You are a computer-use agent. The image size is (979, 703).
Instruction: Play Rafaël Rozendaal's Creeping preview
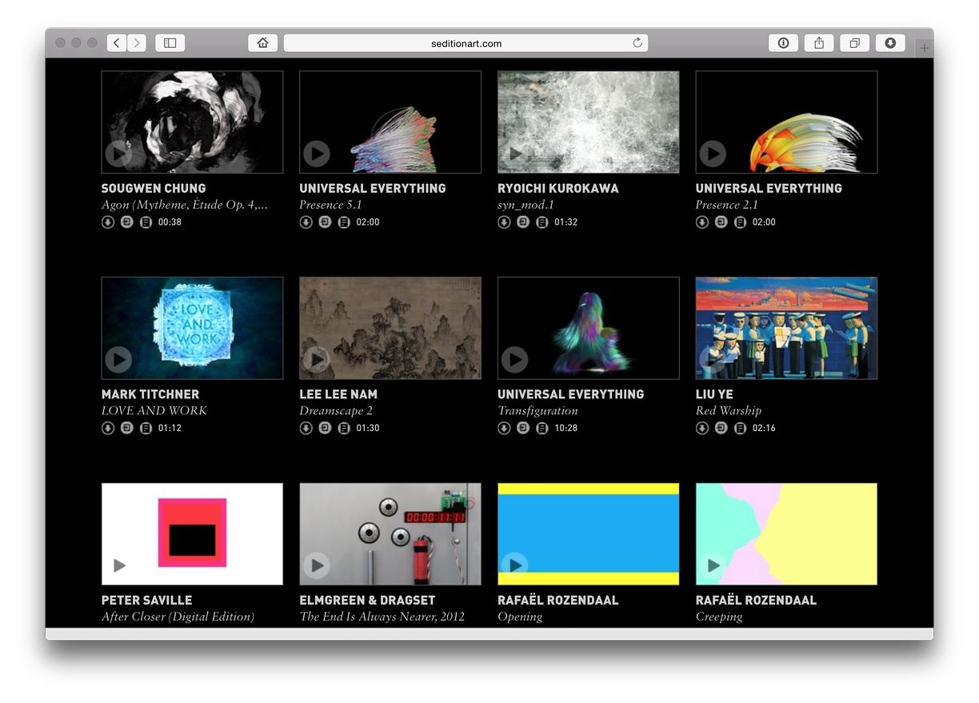pyautogui.click(x=713, y=565)
